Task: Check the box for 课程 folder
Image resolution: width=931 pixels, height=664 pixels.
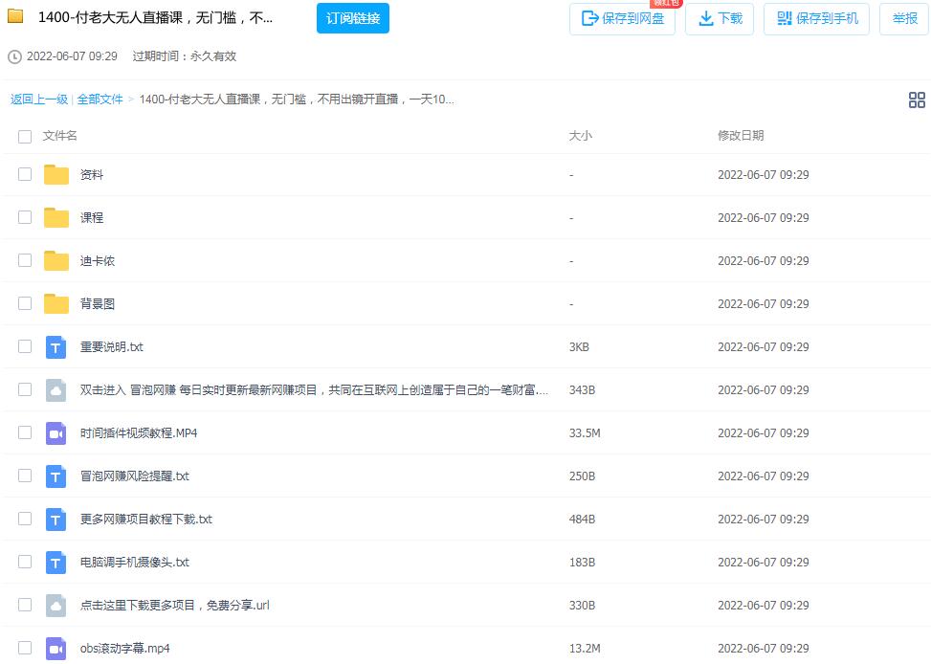Action: click(x=25, y=217)
